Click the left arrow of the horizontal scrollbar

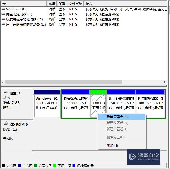pyautogui.click(x=3, y=82)
